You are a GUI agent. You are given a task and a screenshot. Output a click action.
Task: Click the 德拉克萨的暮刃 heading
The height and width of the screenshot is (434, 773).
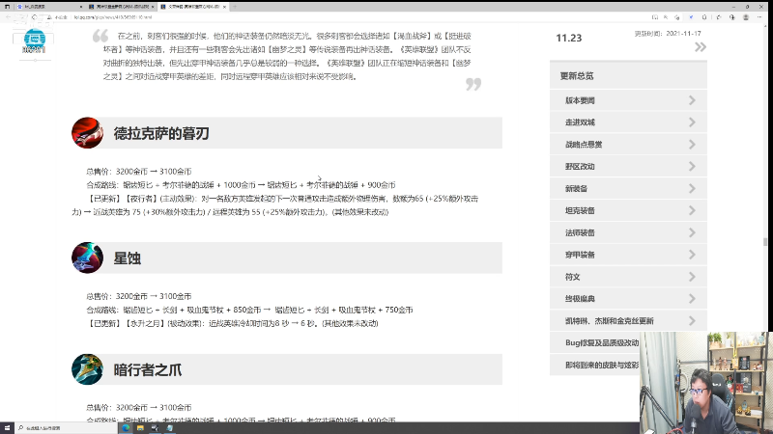pyautogui.click(x=161, y=133)
